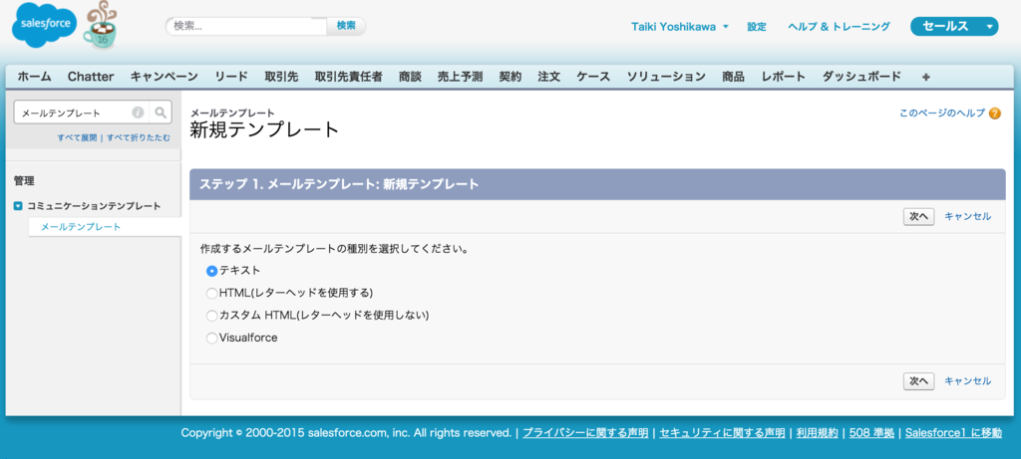Click the bottom キャンセル link
The height and width of the screenshot is (459, 1021).
click(967, 381)
